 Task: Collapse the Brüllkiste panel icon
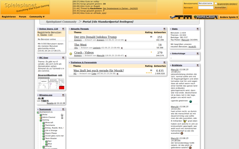[x=198, y=65]
